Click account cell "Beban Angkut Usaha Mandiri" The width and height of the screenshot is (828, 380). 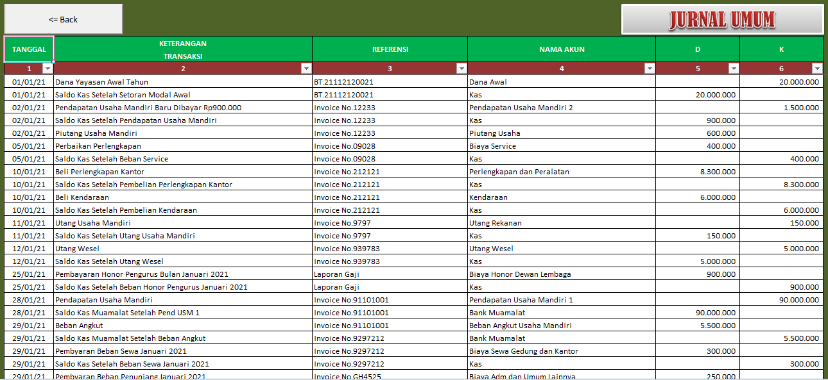tap(562, 326)
